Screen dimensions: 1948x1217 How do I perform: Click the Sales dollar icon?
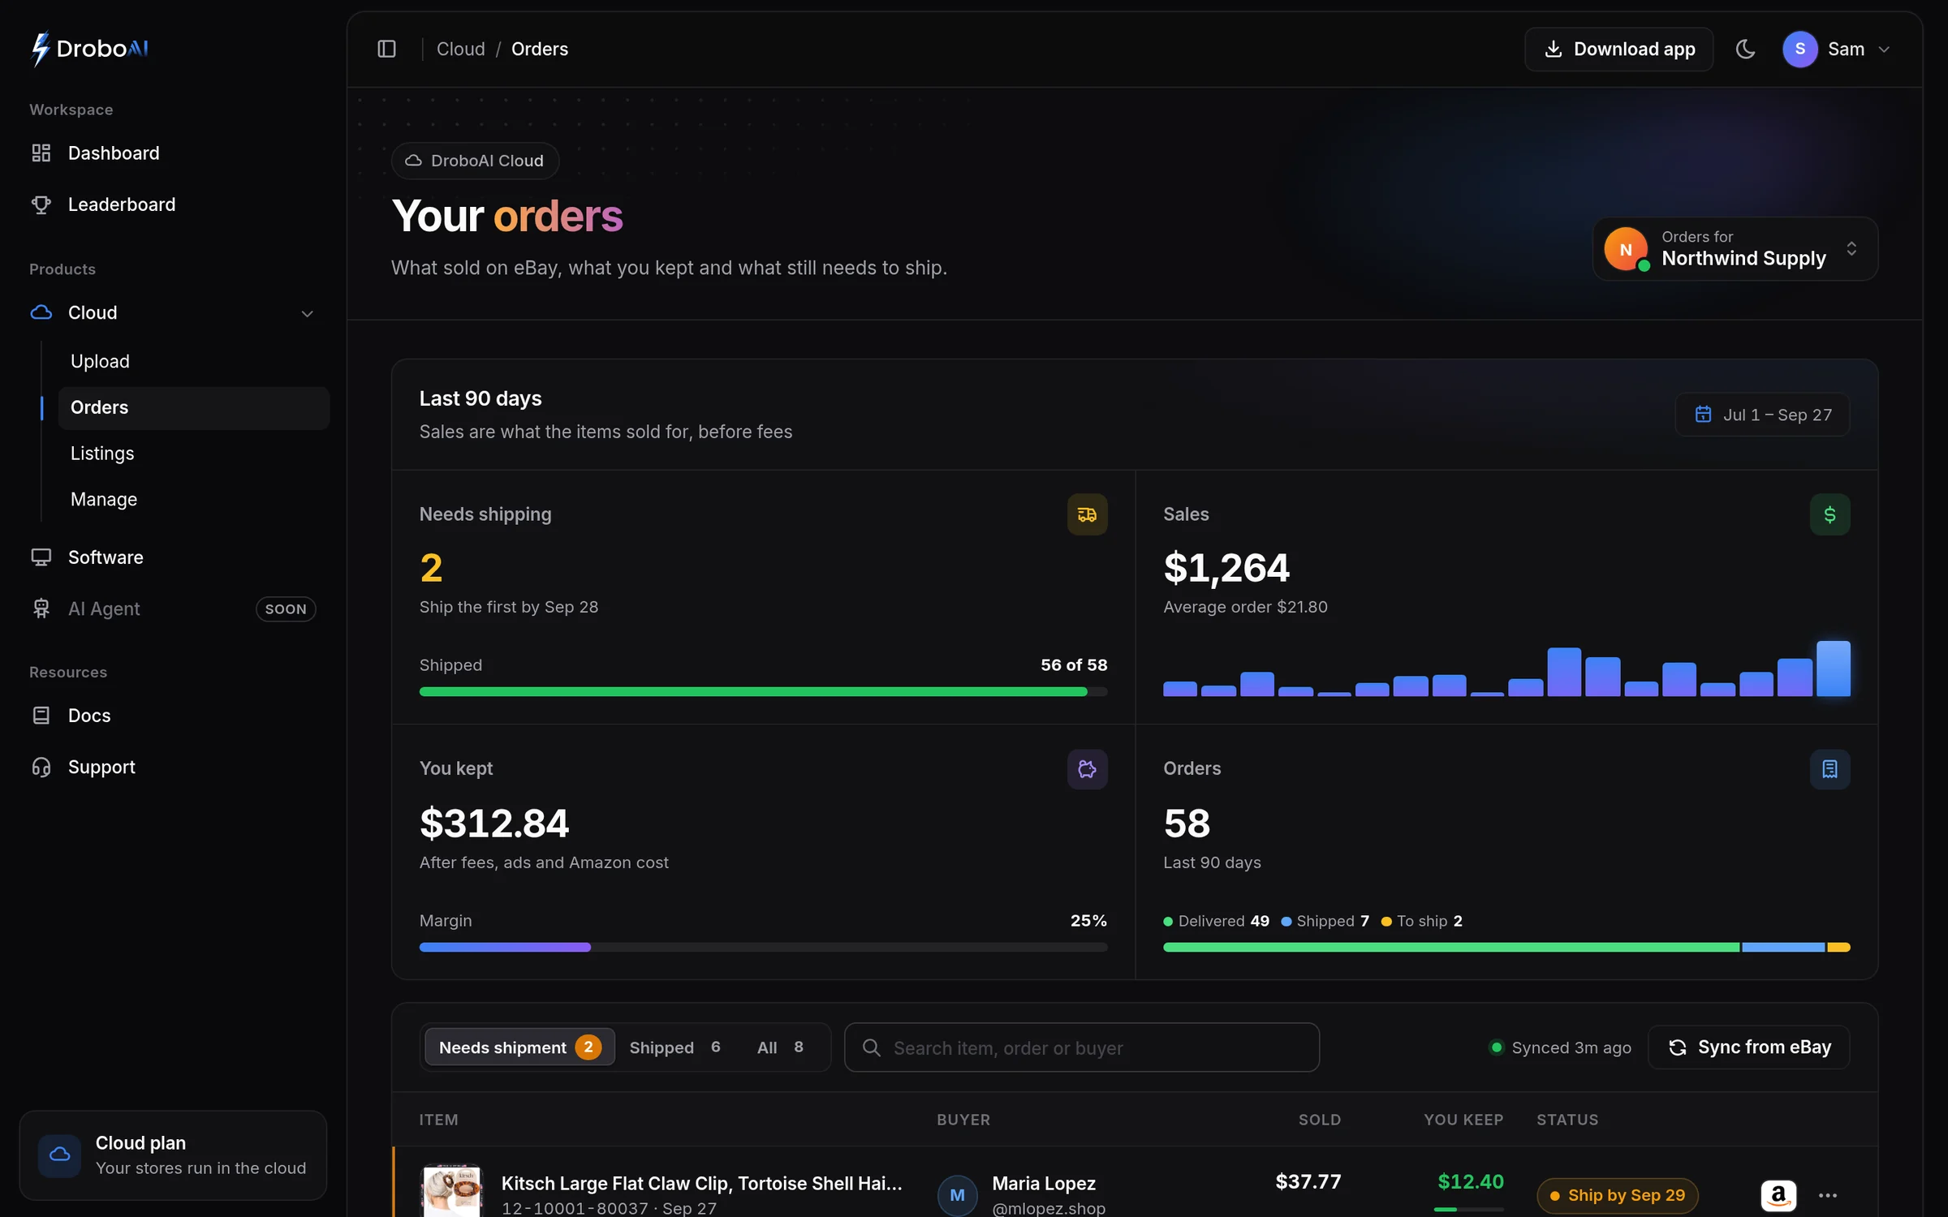(x=1829, y=514)
